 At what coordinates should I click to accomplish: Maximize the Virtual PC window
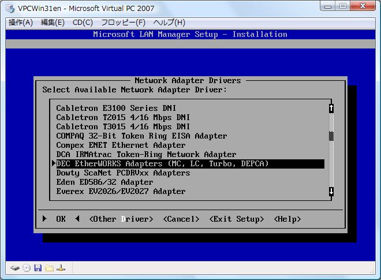pos(342,6)
